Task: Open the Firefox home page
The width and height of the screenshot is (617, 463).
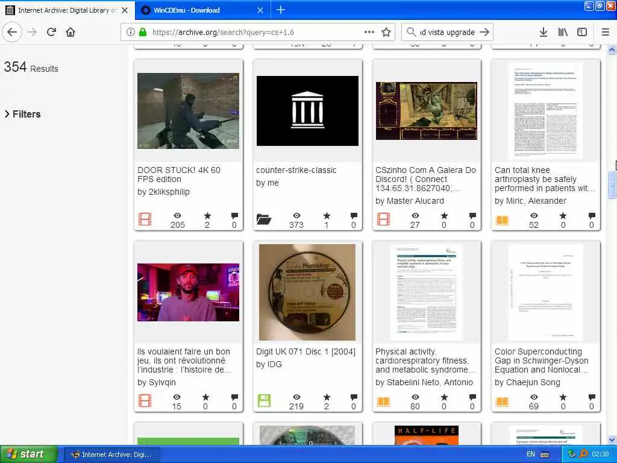Action: coord(70,33)
